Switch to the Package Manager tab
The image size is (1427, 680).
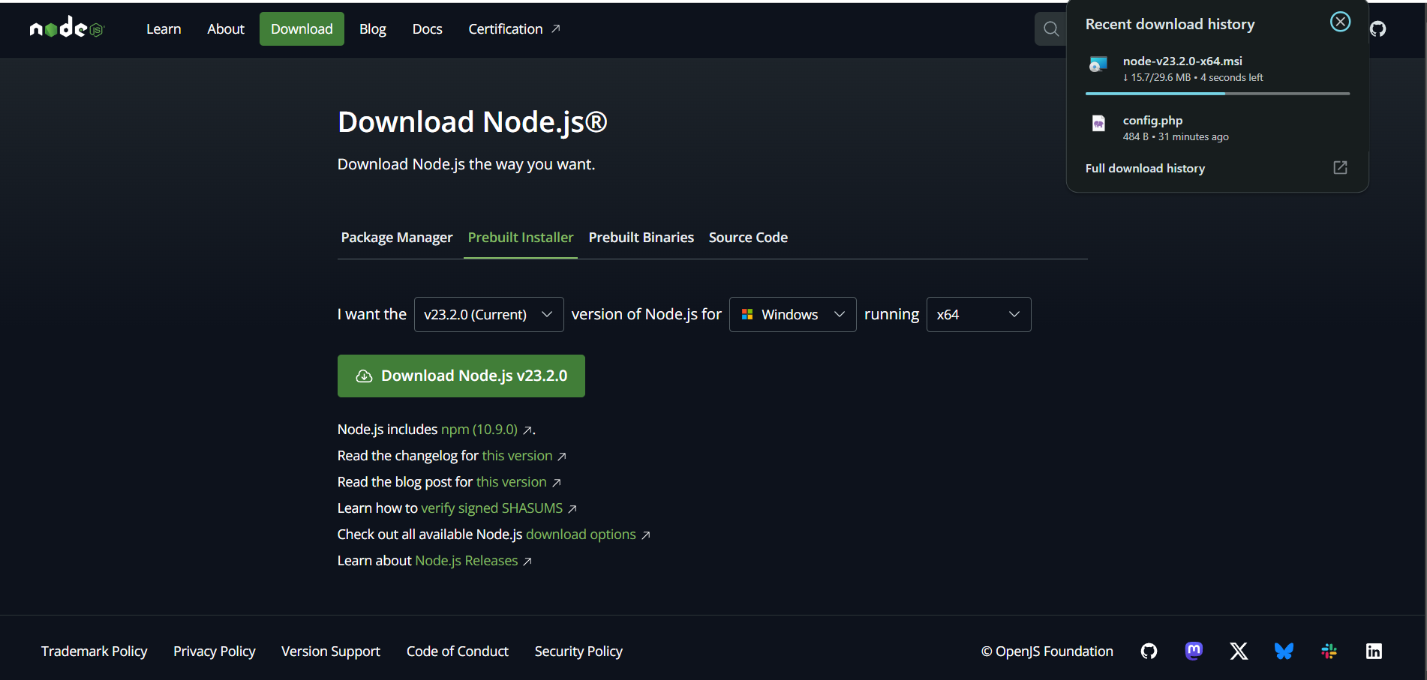click(x=397, y=238)
